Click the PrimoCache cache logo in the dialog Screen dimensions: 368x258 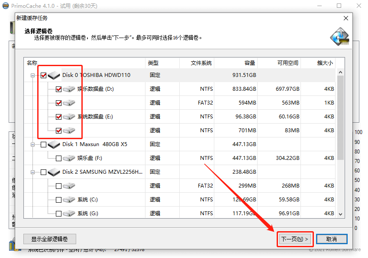click(x=339, y=35)
